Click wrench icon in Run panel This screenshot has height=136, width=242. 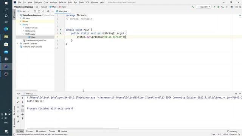click(18, 102)
